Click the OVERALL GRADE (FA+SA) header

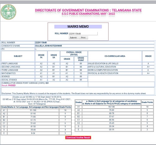tap(74, 53)
